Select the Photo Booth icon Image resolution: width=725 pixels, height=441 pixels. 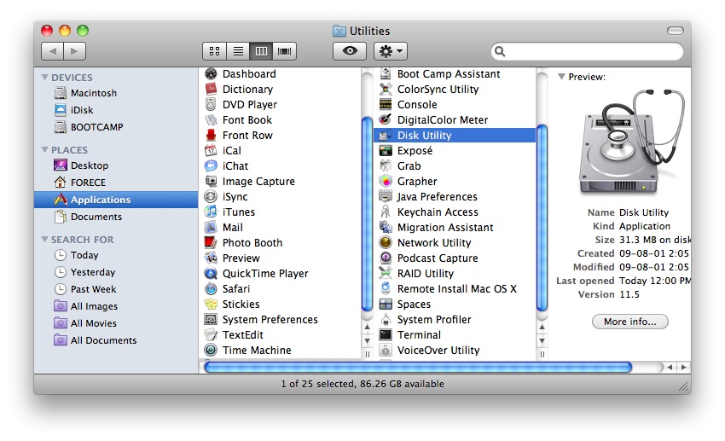click(211, 242)
